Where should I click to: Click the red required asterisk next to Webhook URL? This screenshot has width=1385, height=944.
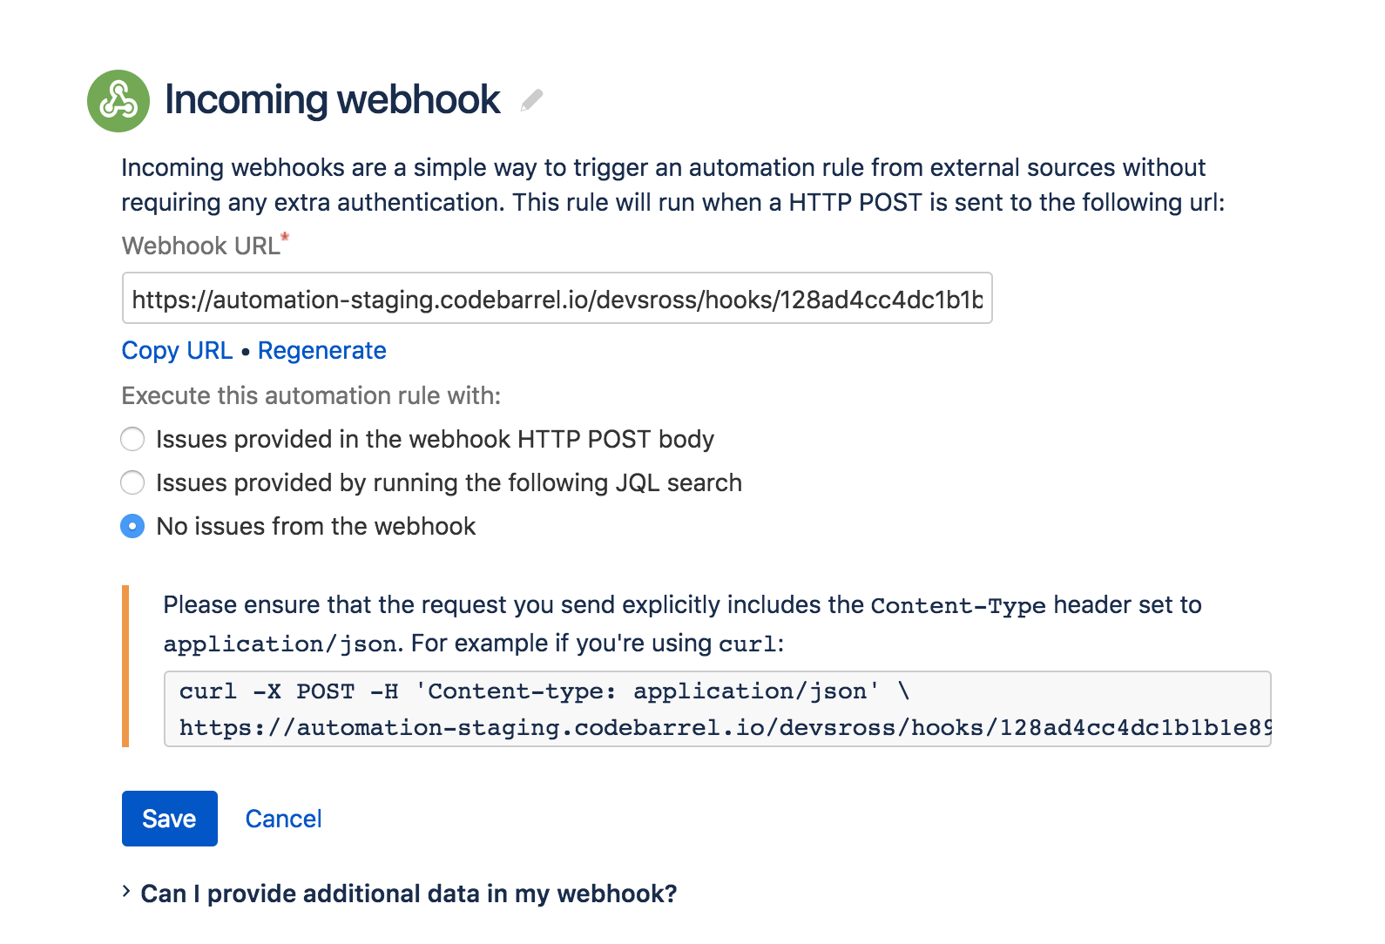[285, 238]
